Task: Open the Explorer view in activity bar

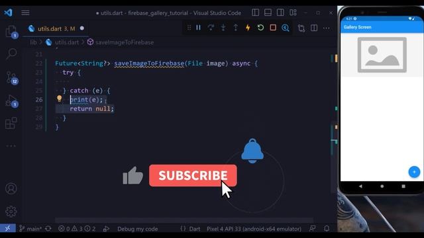Action: (11, 31)
